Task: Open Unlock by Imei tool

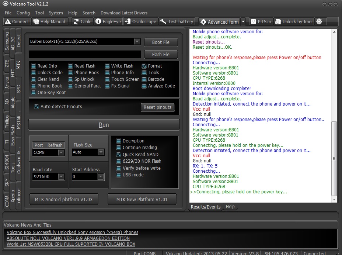Action: (294, 22)
